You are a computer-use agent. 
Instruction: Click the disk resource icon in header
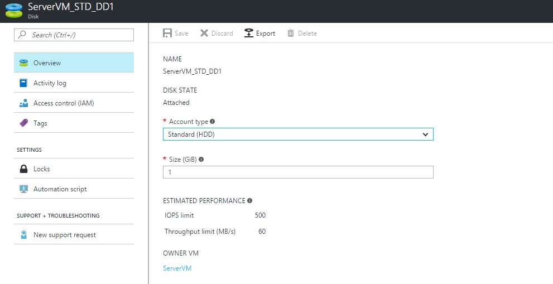click(13, 11)
